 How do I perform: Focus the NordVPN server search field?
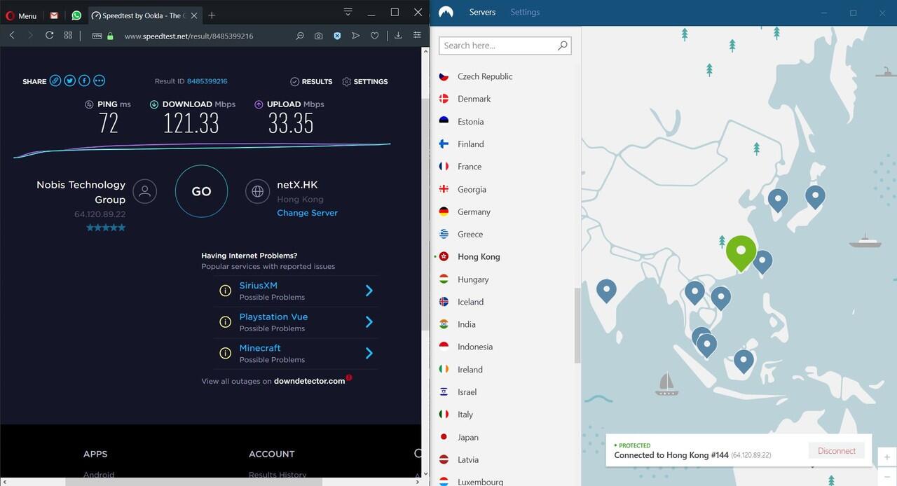pyautogui.click(x=505, y=46)
